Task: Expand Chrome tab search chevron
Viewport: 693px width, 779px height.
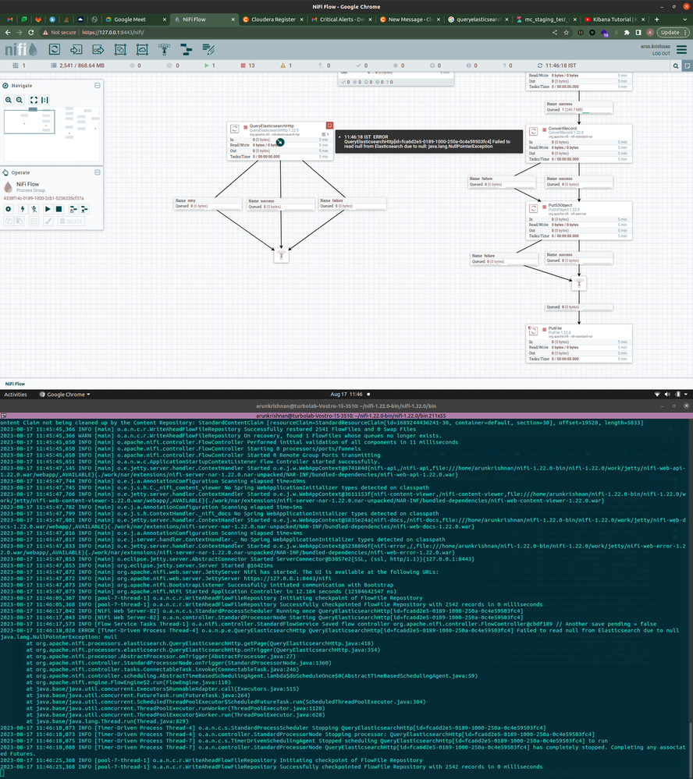Action: tap(684, 19)
